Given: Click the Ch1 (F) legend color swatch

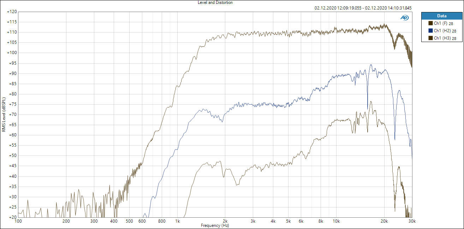Looking at the screenshot, I should (x=430, y=23).
